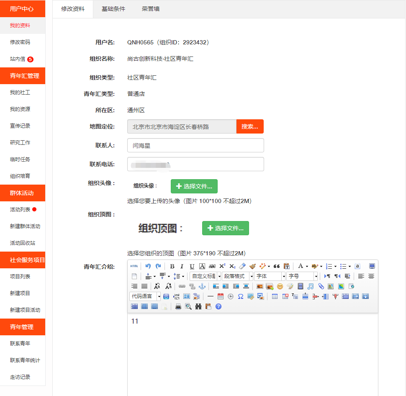Insert a blockquote using quote icon

click(277, 266)
